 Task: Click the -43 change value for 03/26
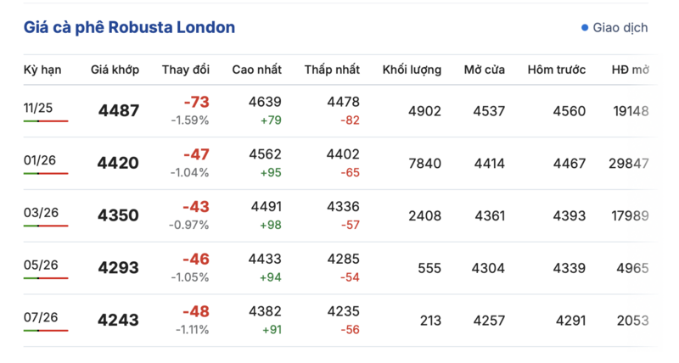[x=196, y=207]
